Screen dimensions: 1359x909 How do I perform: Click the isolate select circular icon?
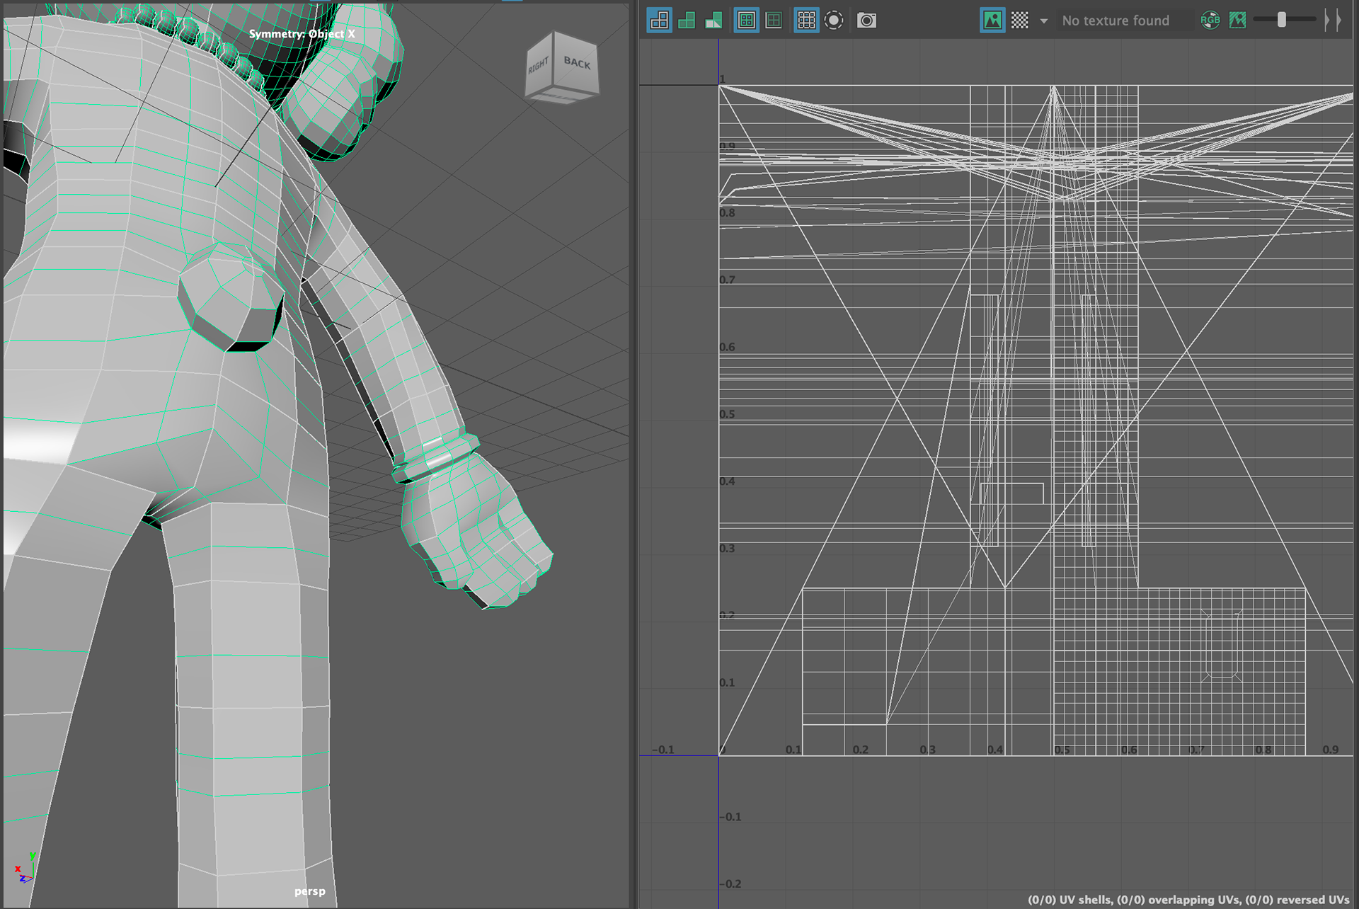coord(834,21)
